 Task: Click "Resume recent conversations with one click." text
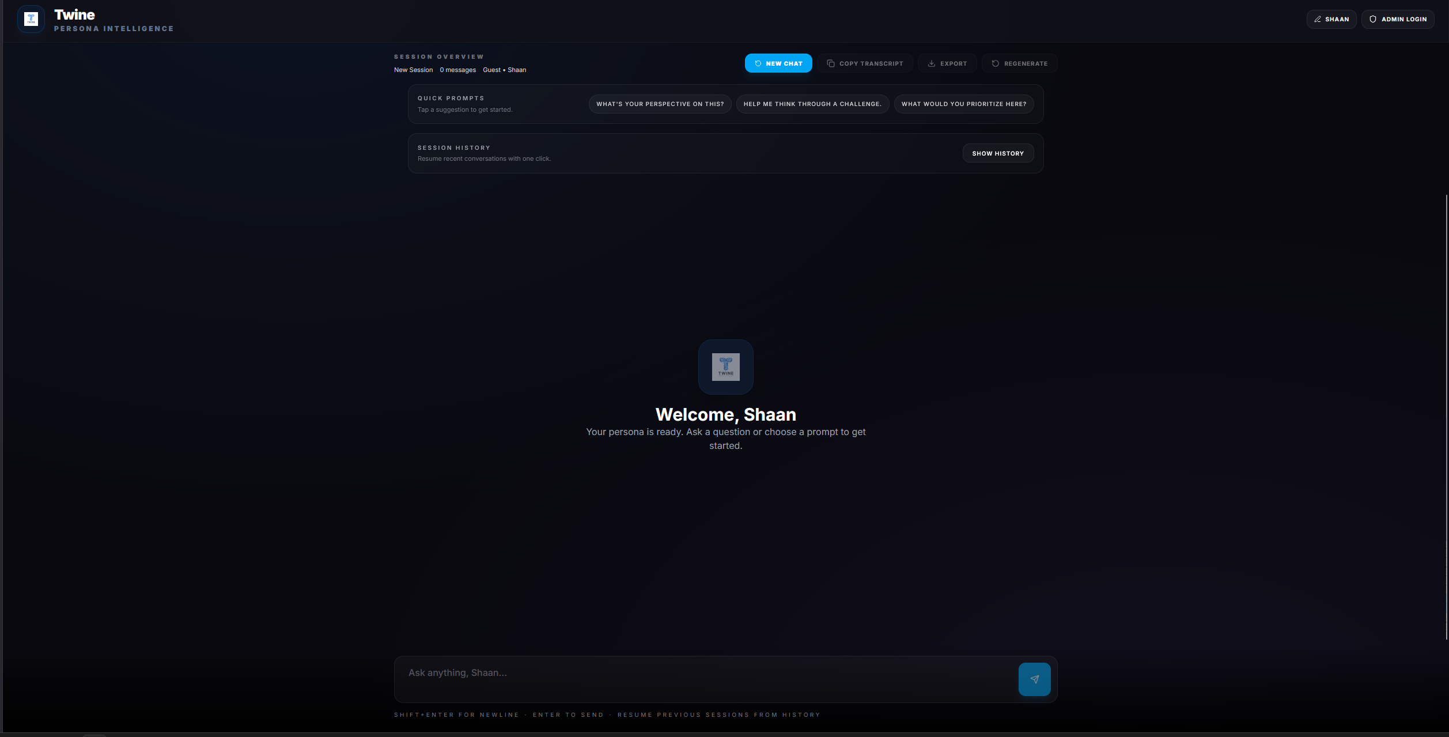click(x=484, y=158)
